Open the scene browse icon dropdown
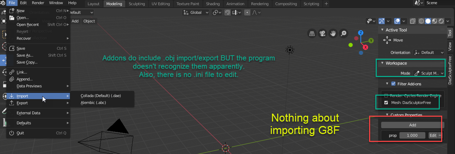 419,3
